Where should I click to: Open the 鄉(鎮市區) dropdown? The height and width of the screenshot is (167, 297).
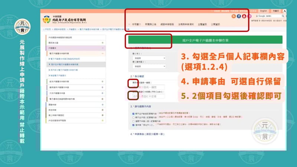tap(149, 66)
